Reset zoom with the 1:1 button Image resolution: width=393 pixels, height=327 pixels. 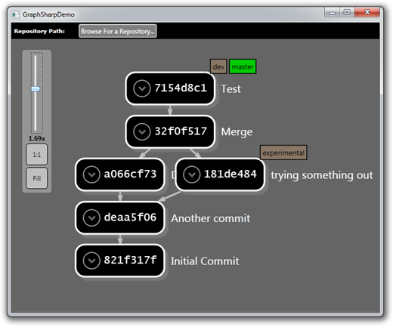click(x=37, y=154)
